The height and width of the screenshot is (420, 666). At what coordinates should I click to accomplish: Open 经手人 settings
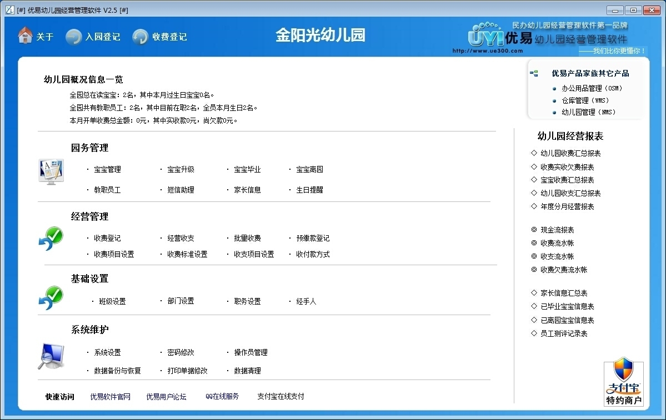(x=306, y=301)
